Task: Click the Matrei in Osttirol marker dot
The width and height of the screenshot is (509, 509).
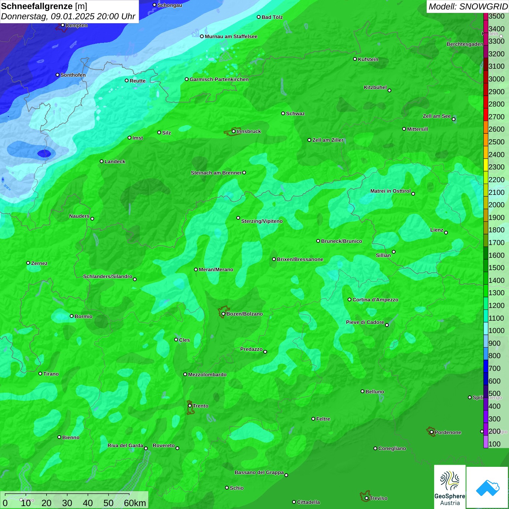Action: [413, 194]
